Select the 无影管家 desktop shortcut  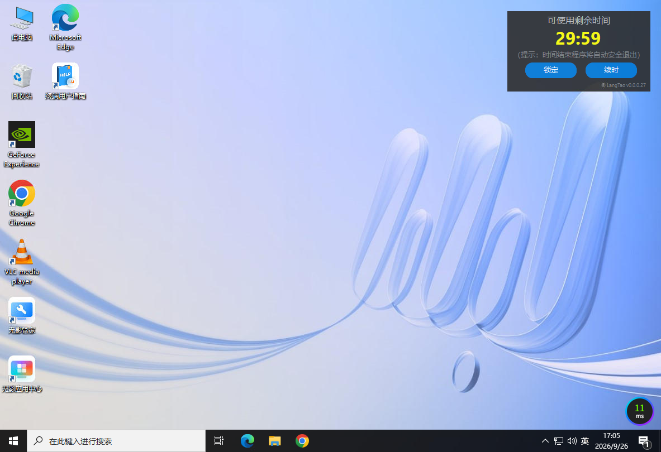[x=21, y=316]
